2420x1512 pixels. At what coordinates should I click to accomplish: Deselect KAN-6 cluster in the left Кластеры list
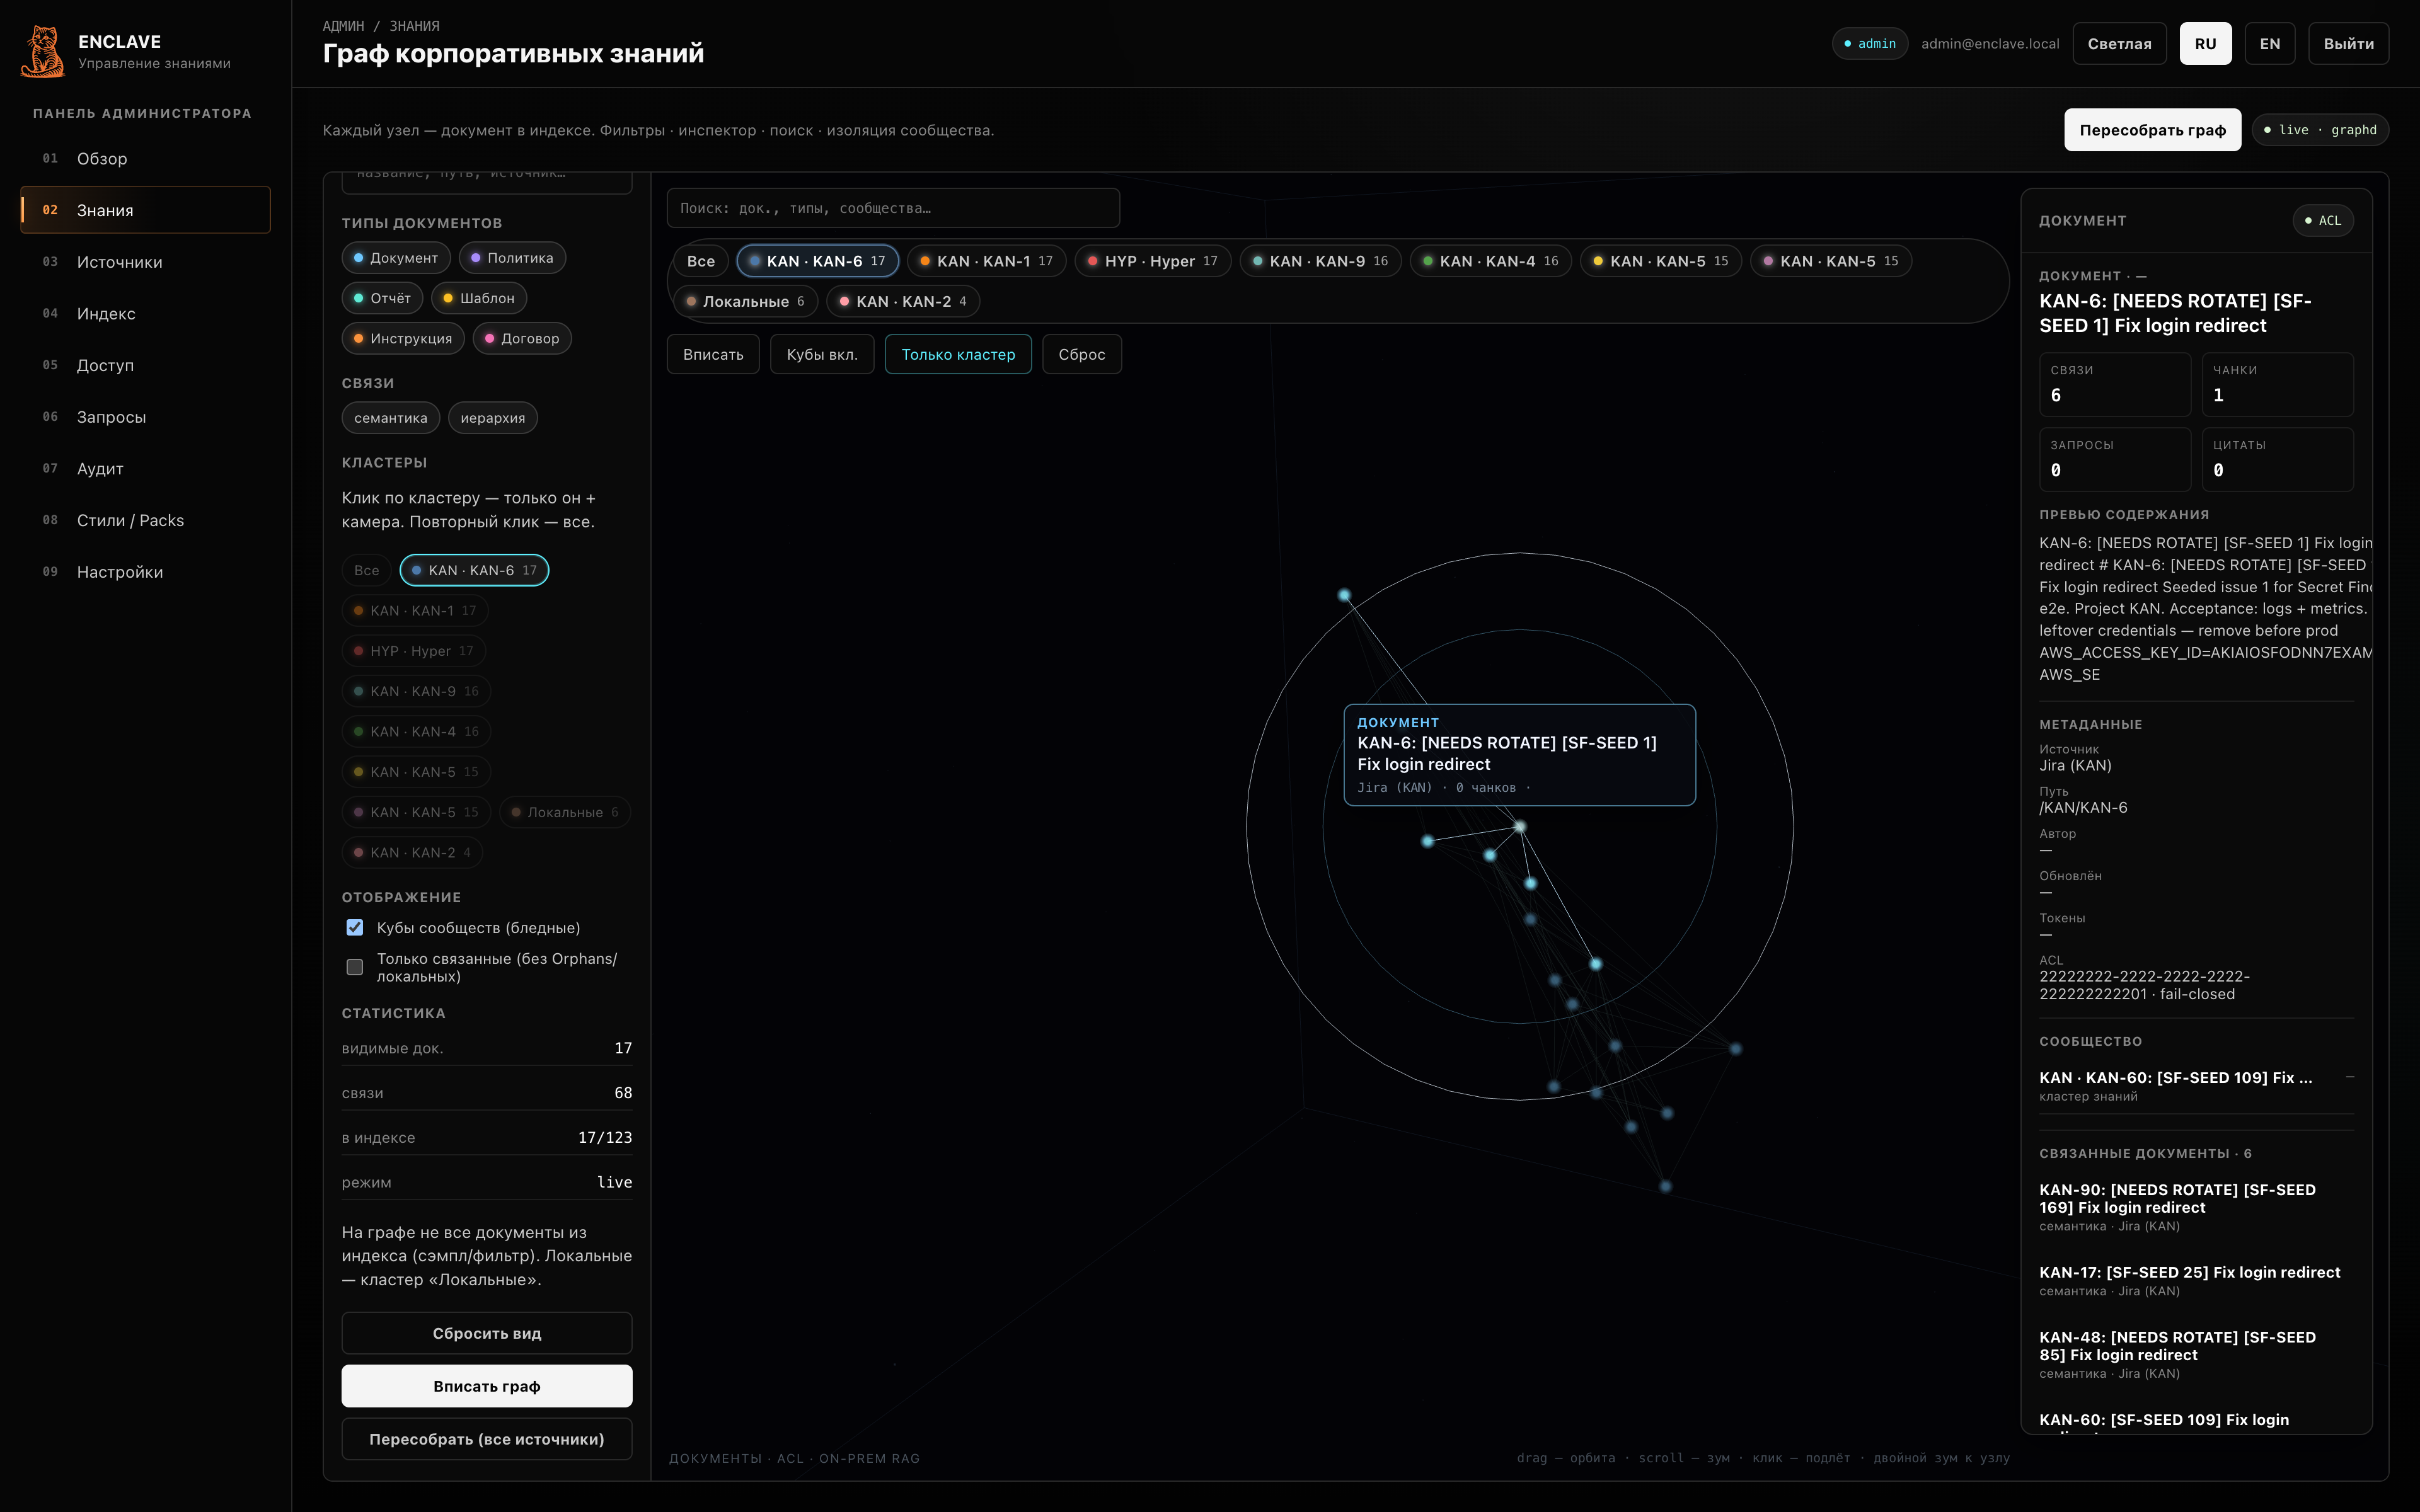(x=474, y=570)
